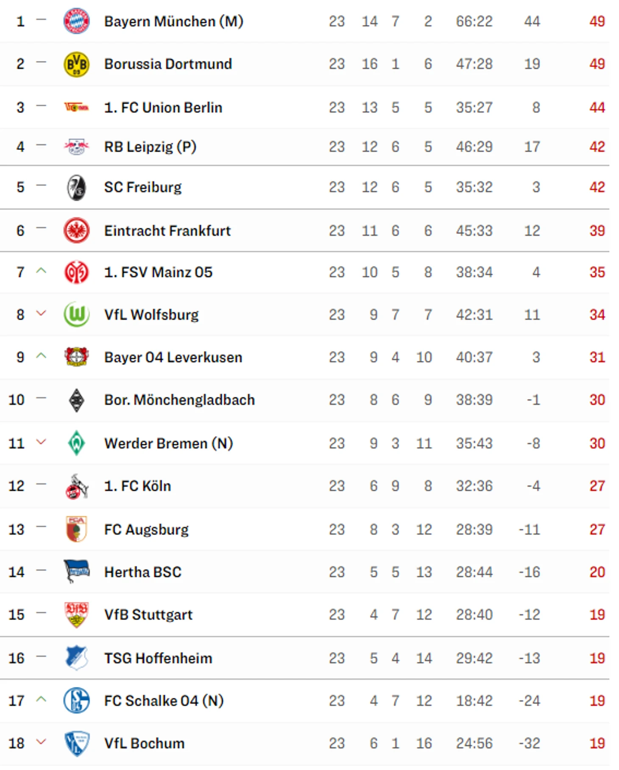Click Mainz 05's green up-trend arrow

(41, 271)
